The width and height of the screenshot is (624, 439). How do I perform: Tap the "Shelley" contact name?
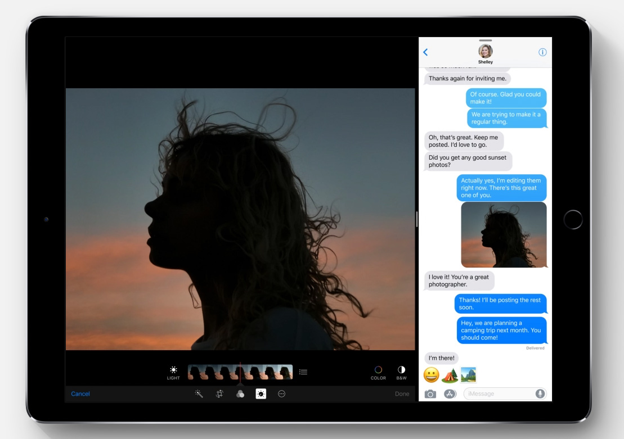coord(486,62)
